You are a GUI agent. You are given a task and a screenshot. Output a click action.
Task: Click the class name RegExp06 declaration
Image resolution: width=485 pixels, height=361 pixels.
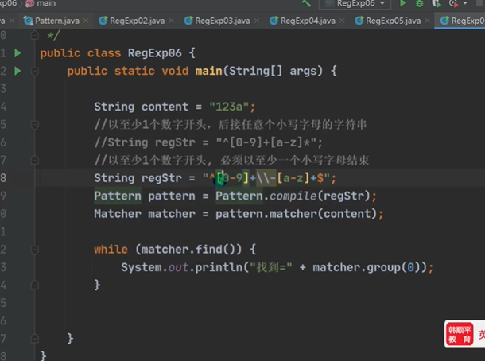pos(155,53)
